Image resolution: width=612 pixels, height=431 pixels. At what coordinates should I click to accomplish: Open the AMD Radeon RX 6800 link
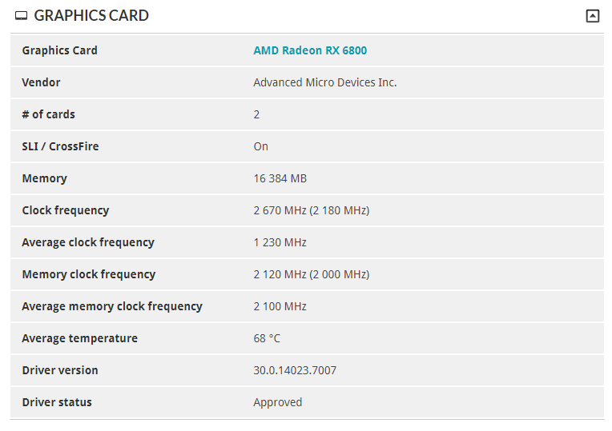(310, 50)
